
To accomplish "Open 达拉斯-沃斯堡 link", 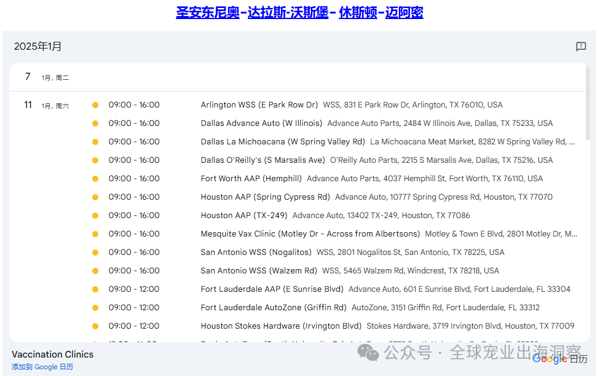I will (x=288, y=12).
